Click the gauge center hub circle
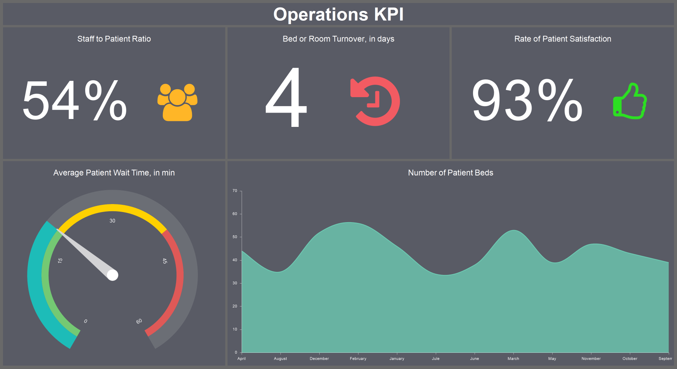 (x=113, y=275)
